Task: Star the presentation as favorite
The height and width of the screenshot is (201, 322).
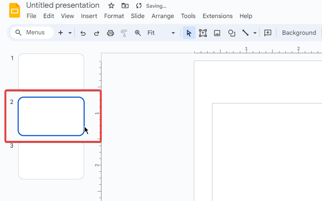Action: point(111,6)
